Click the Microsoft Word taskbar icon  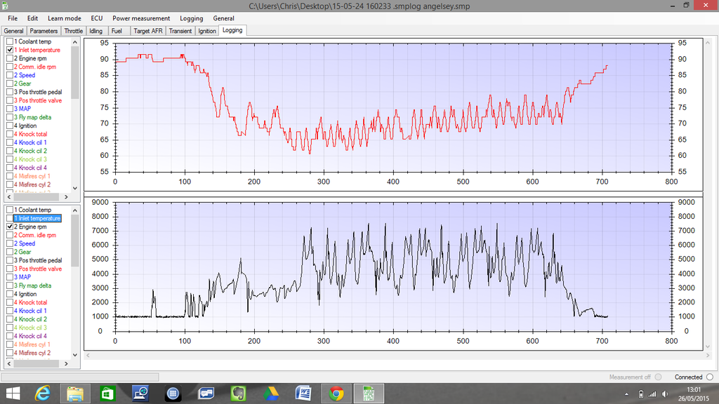coord(303,393)
